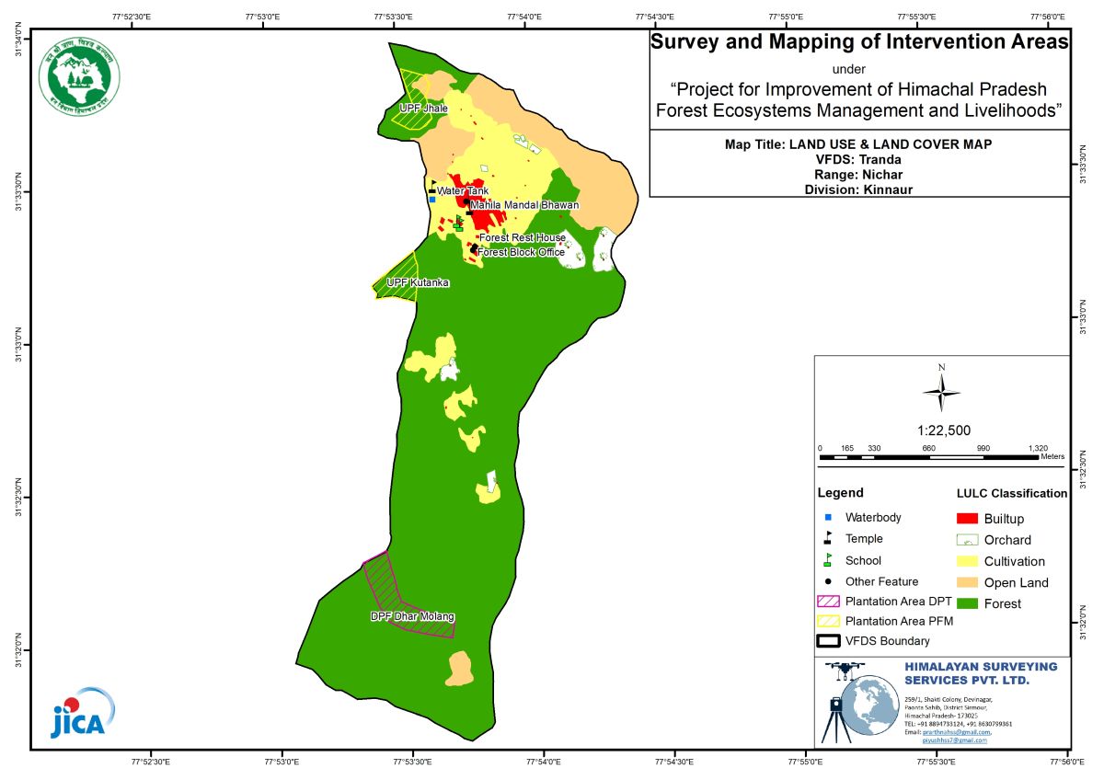The height and width of the screenshot is (780, 1104).
Task: Click the Meters unit label on scale bar
Action: point(1052,457)
